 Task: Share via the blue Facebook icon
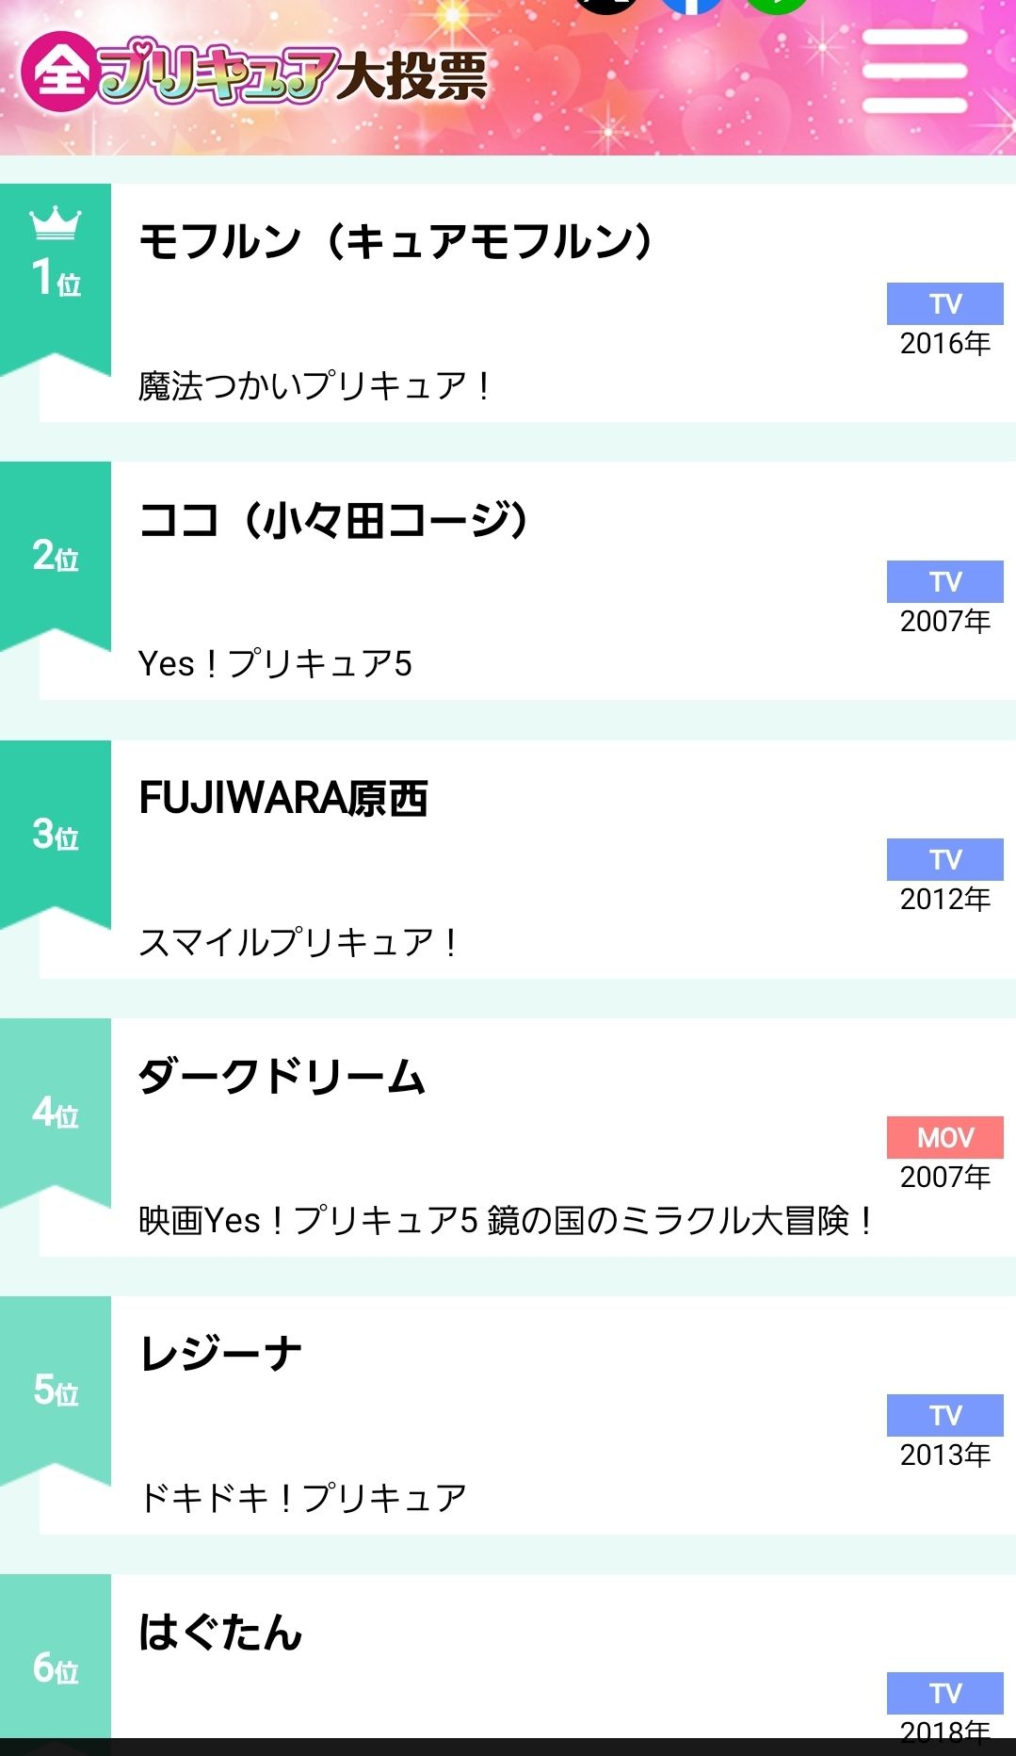(691, 5)
